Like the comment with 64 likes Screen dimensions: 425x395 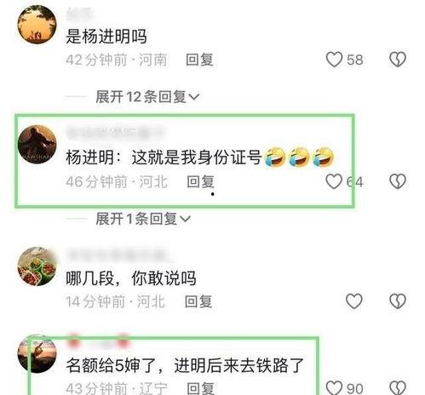334,181
